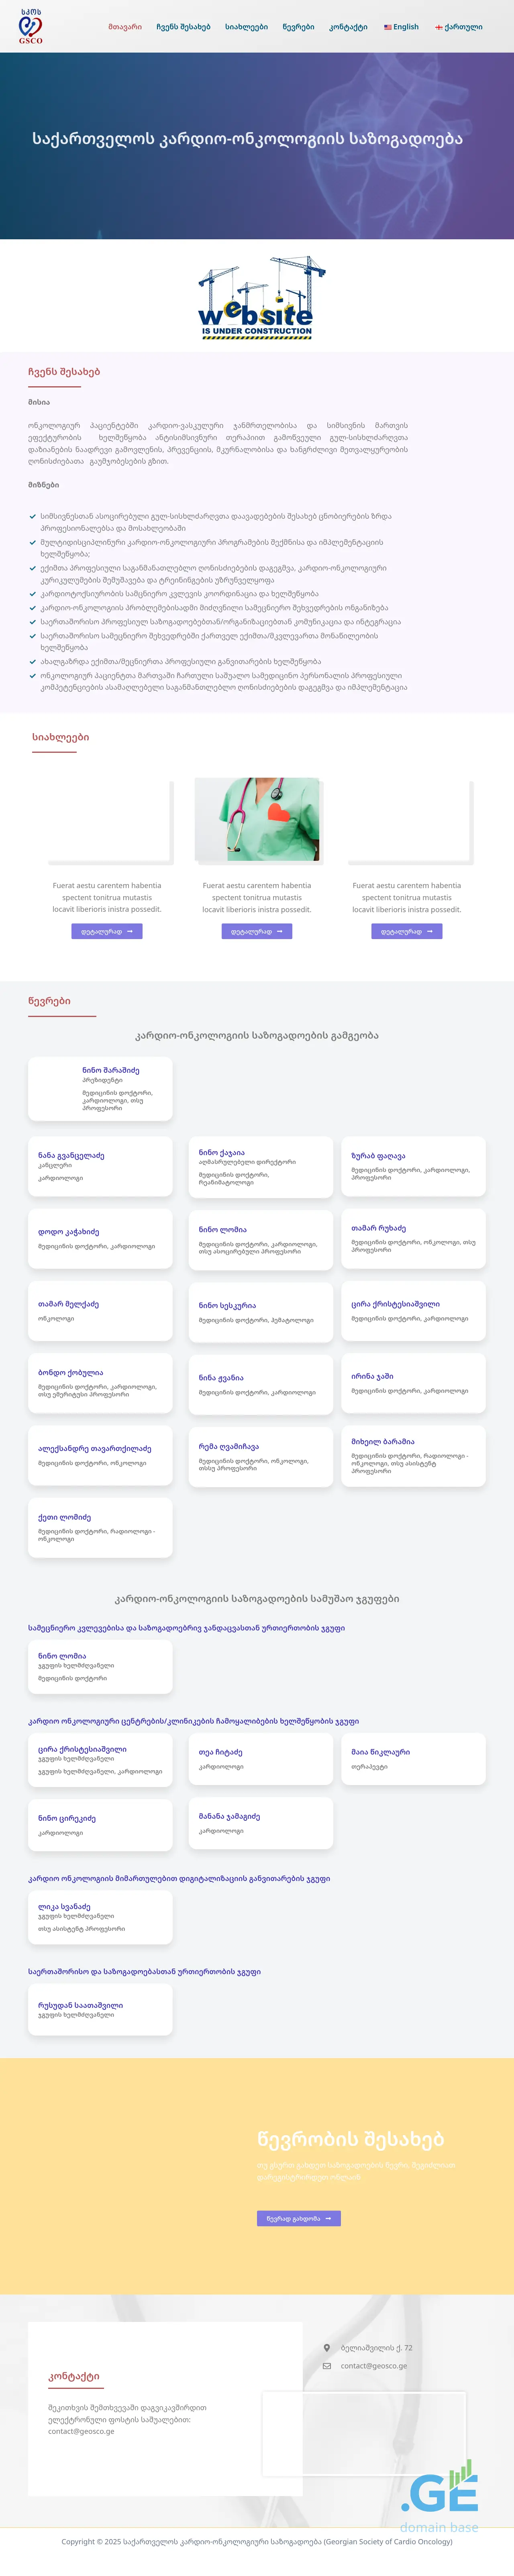
Task: Select Georgian language flag option ქართული
Action: click(458, 27)
